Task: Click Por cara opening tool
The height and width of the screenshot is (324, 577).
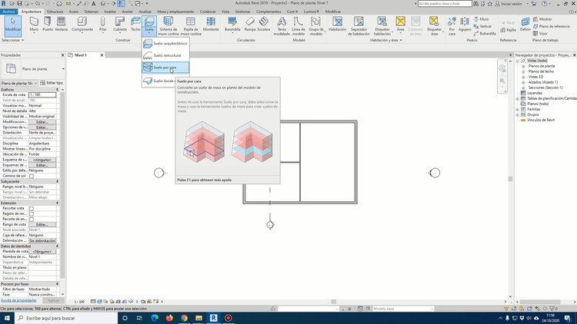Action: coord(452,25)
